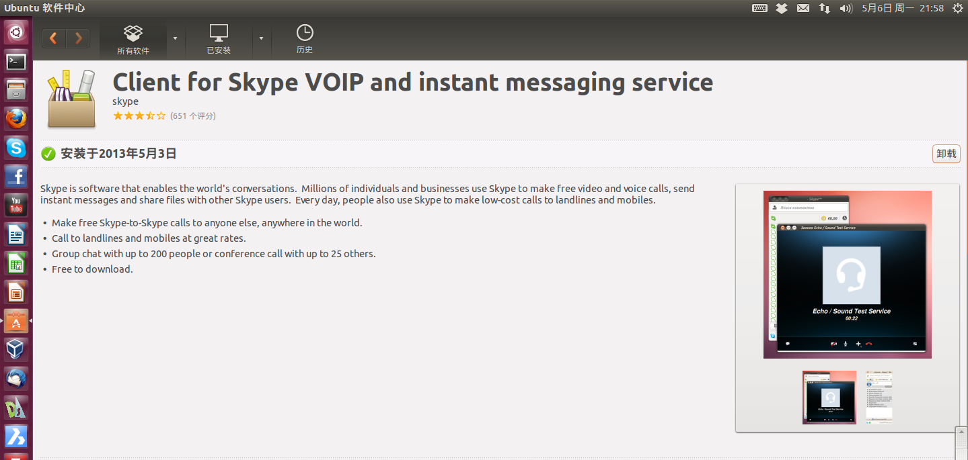This screenshot has width=968, height=460.
Task: Click the star rating for Skype
Action: tap(139, 116)
